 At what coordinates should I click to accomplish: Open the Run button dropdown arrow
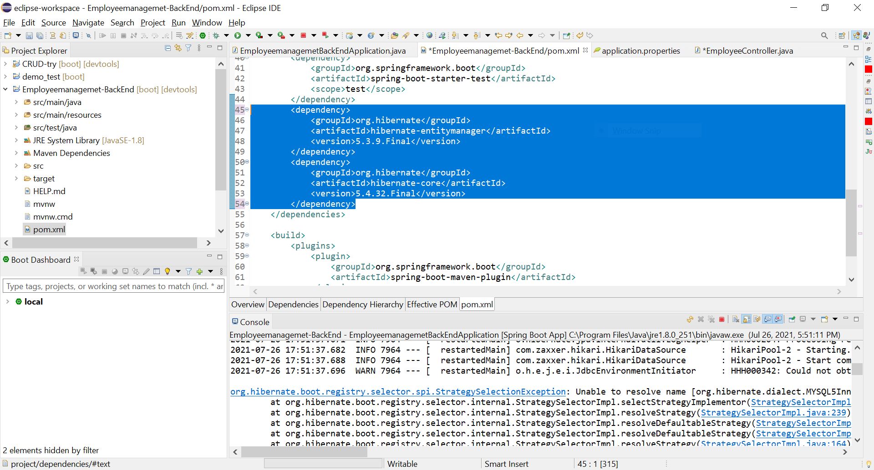coord(248,35)
